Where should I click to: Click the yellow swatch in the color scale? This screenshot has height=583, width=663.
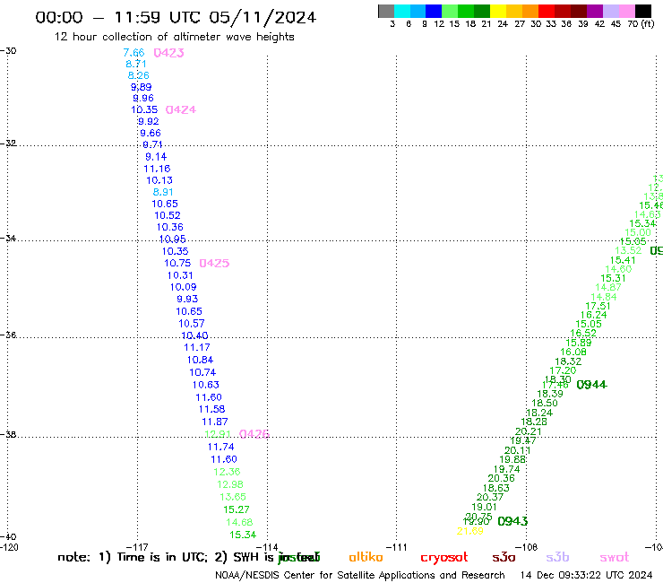[498, 11]
